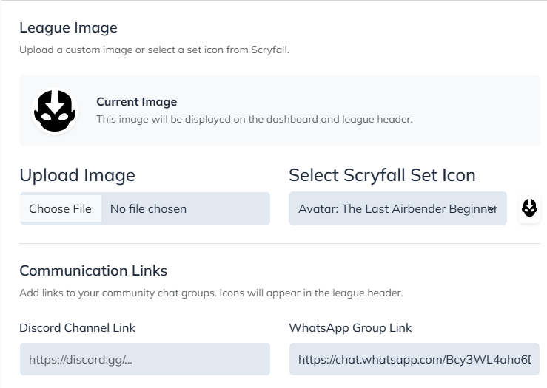The image size is (547, 388).
Task: Click the Communication Links section heading
Action: tap(93, 270)
